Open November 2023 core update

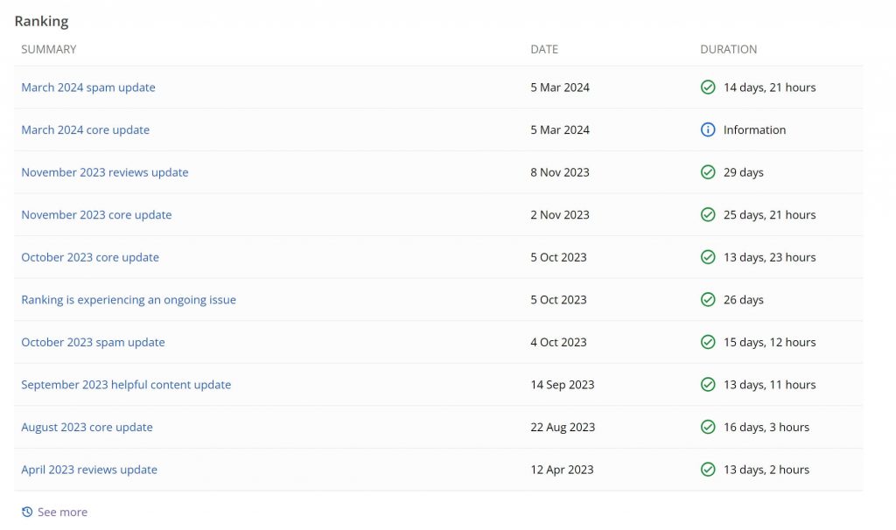[x=96, y=215]
